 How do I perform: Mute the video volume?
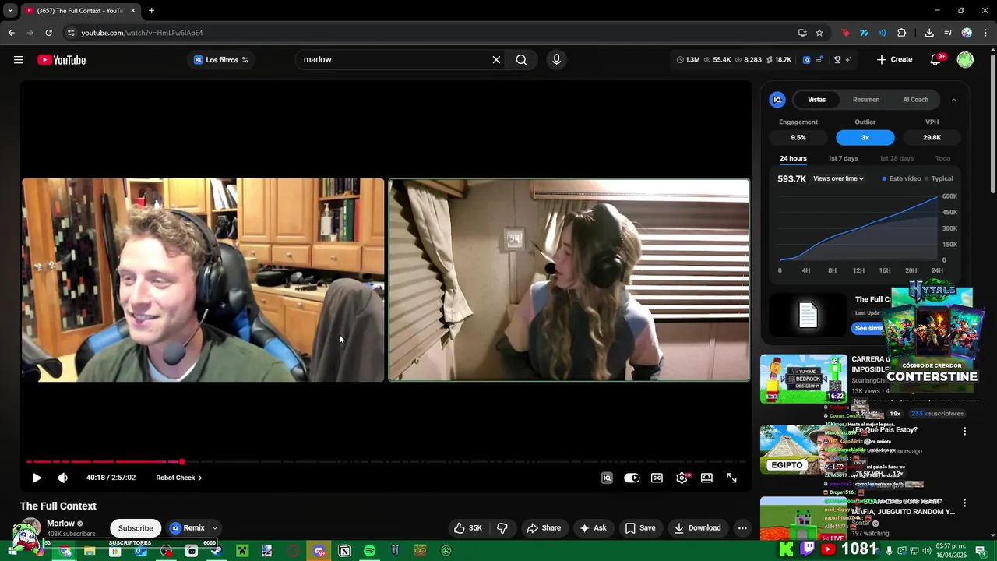(63, 478)
